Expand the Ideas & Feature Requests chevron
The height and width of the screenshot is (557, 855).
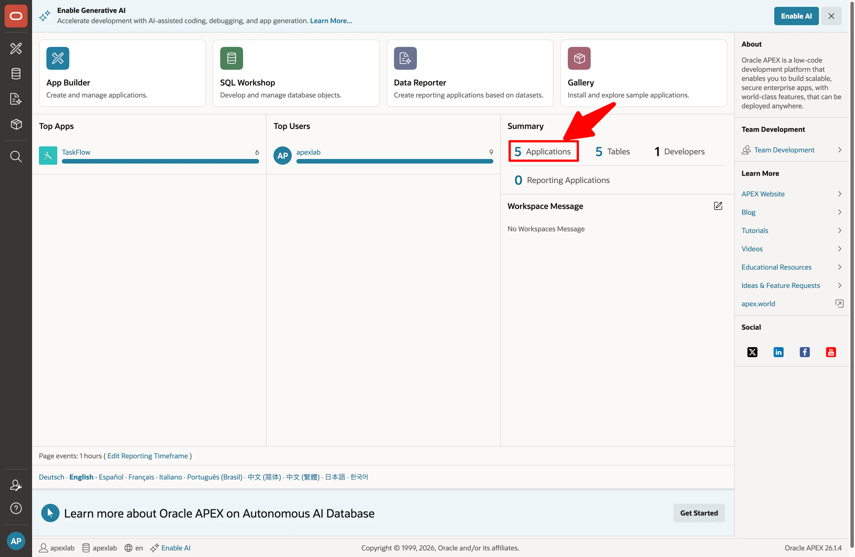pos(840,285)
